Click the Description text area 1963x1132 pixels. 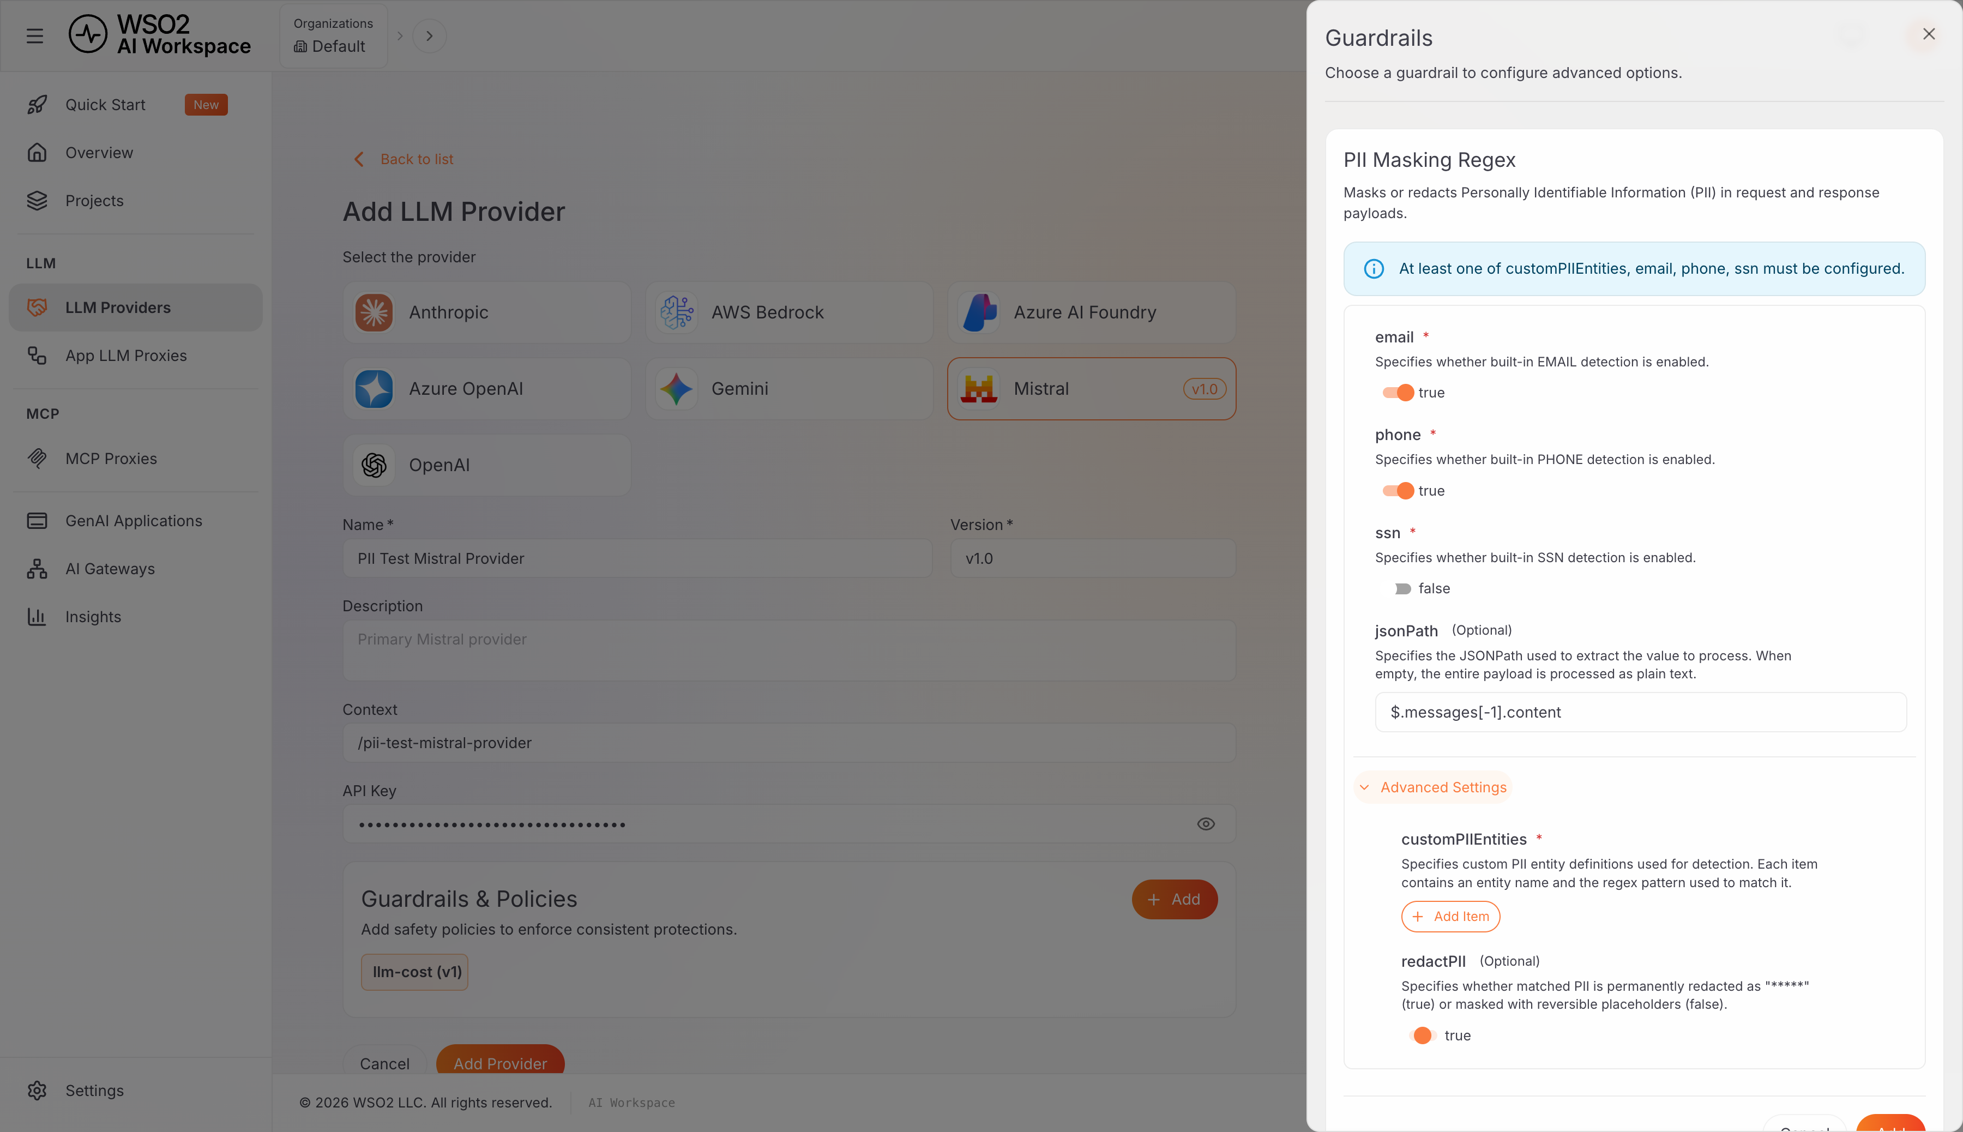click(x=788, y=650)
